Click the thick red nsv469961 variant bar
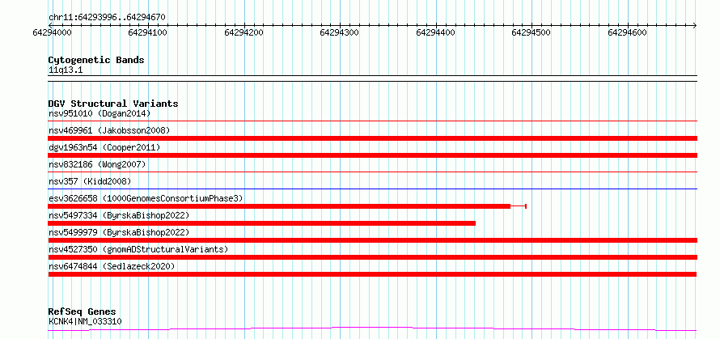Screen dimensions: 720x339 pos(372,138)
